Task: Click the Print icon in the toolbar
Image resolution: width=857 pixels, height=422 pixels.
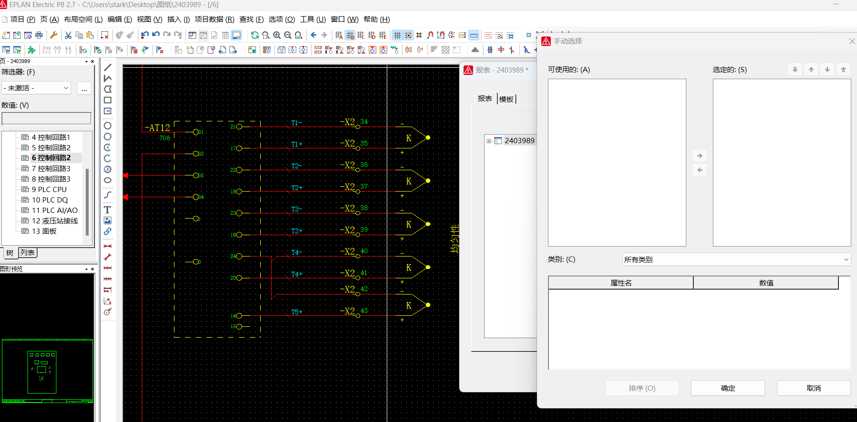Action: pyautogui.click(x=39, y=35)
